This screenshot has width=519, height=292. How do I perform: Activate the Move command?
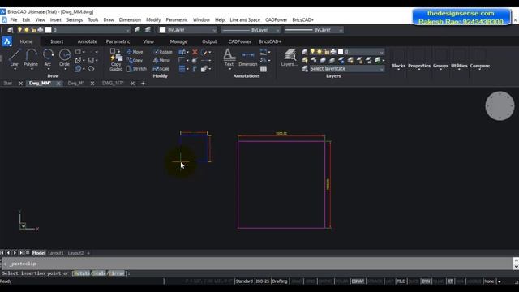coord(135,52)
